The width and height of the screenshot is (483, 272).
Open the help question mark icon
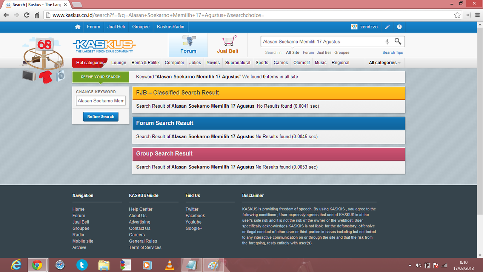399,27
